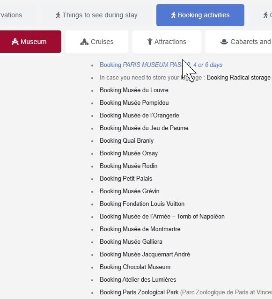The height and width of the screenshot is (299, 272).
Task: Open Booking Musée Orsay link
Action: 129,153
